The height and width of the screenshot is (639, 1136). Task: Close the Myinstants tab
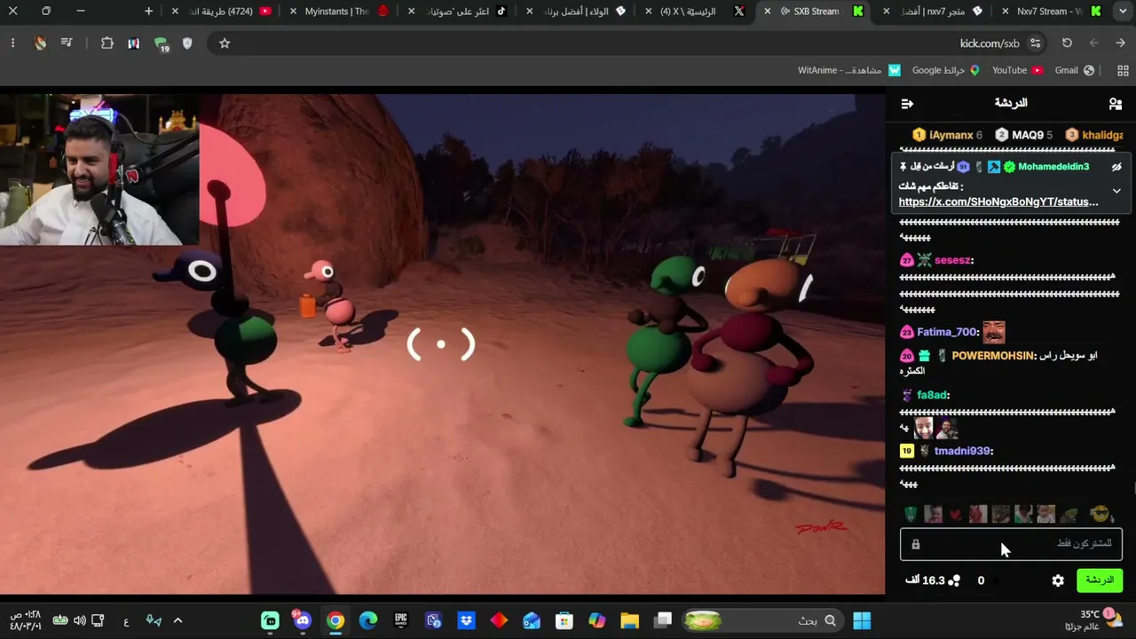[x=293, y=12]
